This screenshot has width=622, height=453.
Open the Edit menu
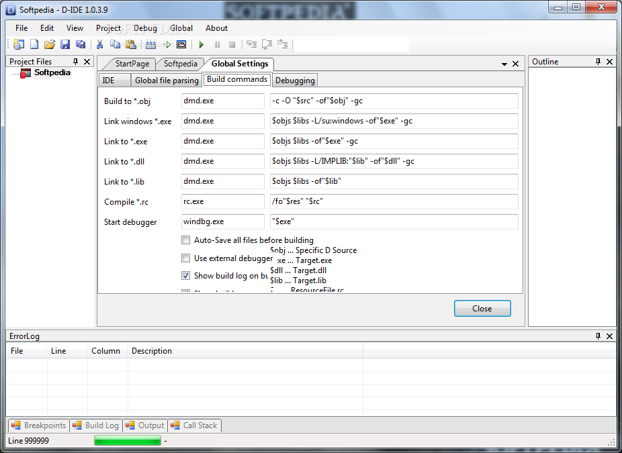coord(47,28)
